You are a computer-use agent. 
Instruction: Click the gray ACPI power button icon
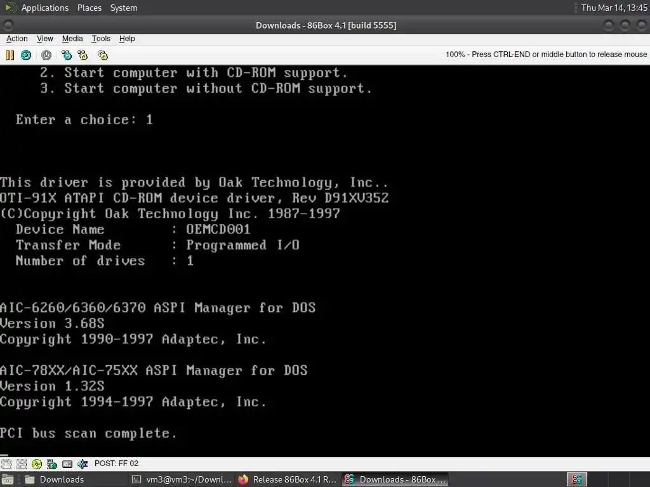(x=46, y=55)
